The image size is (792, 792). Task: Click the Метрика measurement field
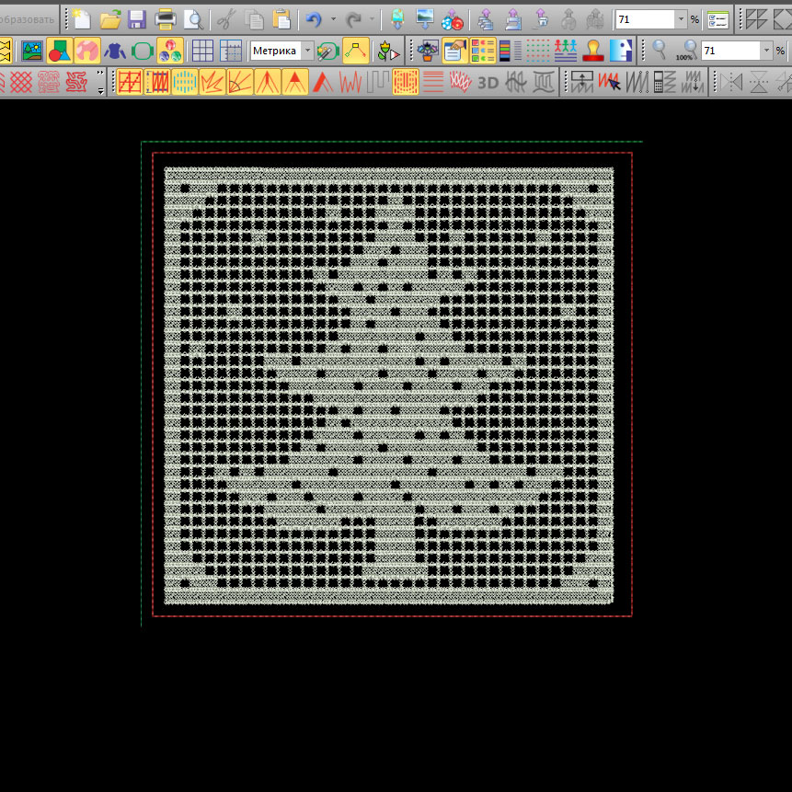[276, 50]
